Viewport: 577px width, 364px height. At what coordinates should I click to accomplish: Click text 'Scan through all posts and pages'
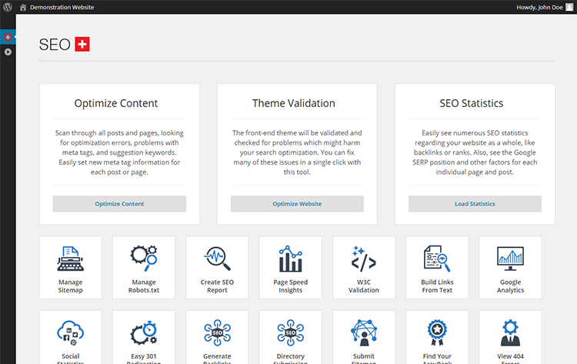pos(106,133)
